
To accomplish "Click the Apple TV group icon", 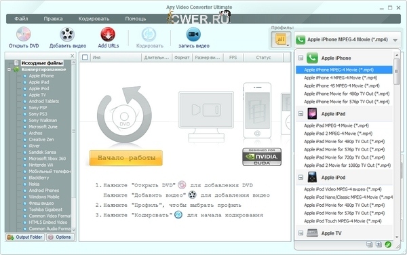I will click(312, 233).
